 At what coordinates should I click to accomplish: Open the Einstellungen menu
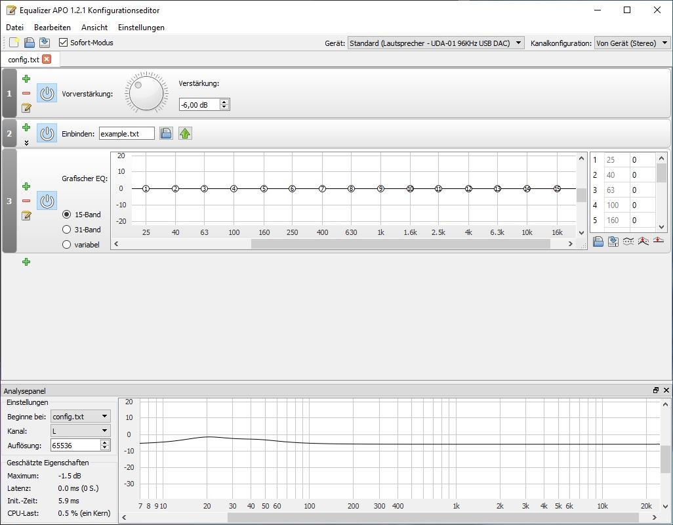[x=141, y=28]
